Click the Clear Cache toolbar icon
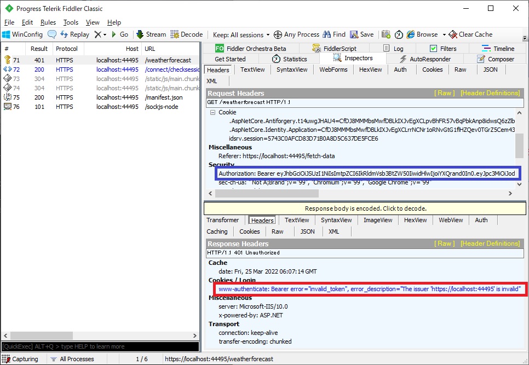Image resolution: width=529 pixels, height=365 pixels. pyautogui.click(x=453, y=34)
